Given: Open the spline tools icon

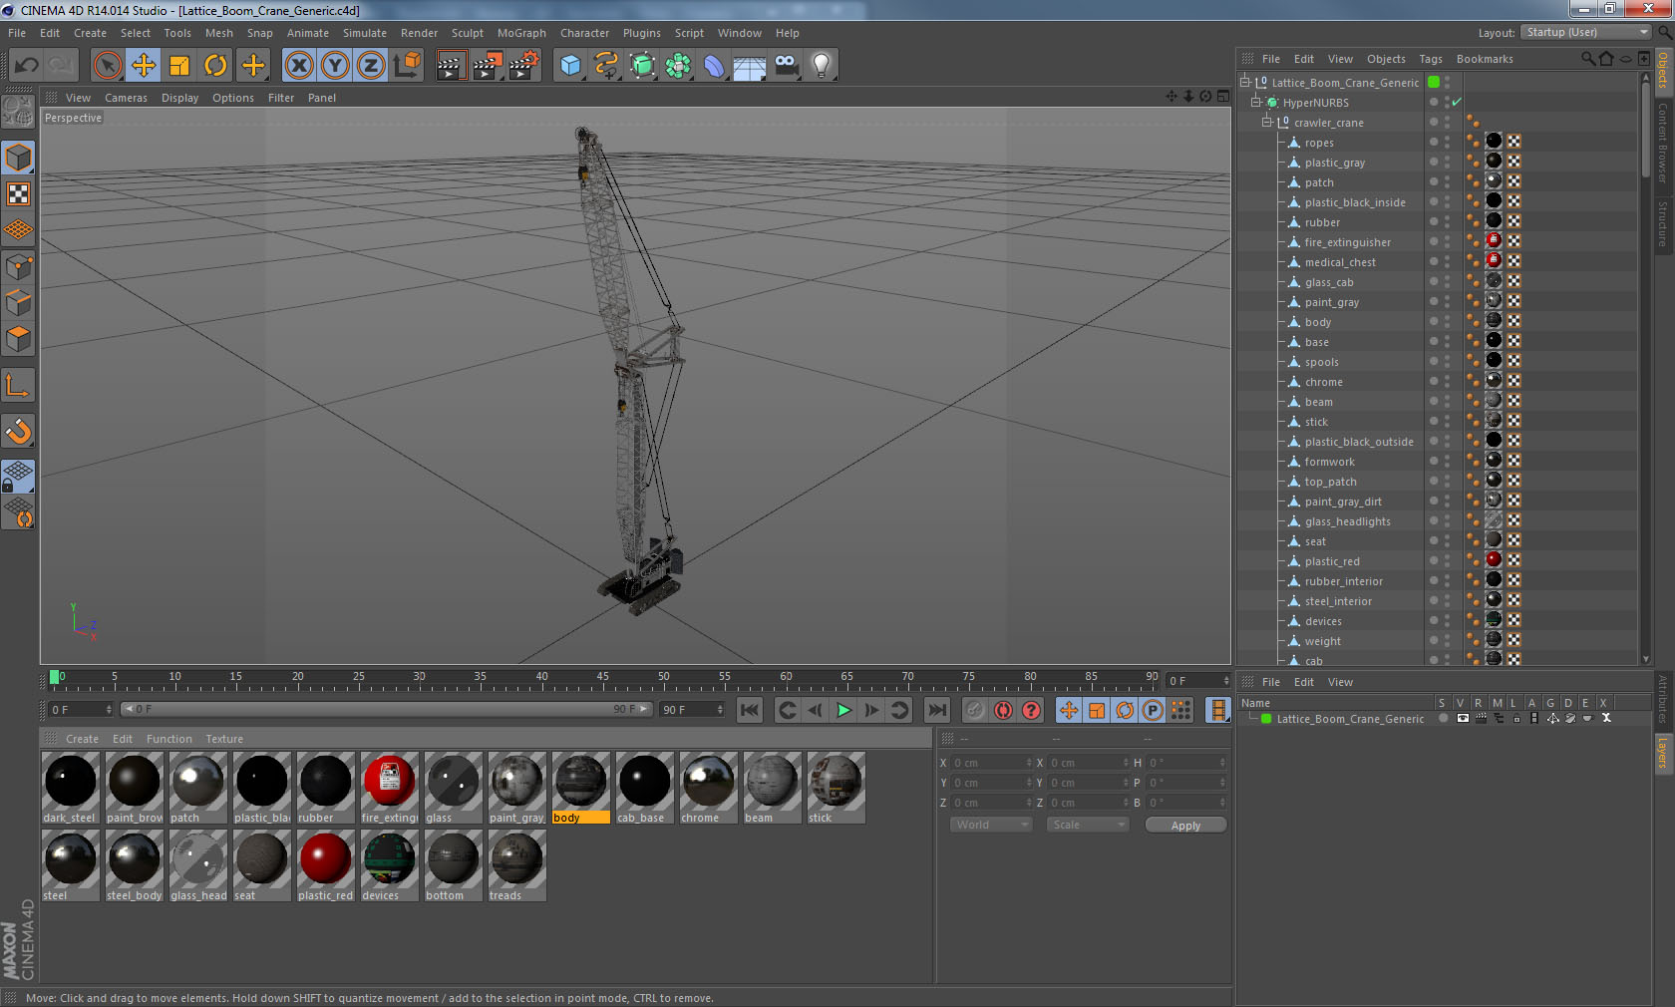Looking at the screenshot, I should click(606, 66).
